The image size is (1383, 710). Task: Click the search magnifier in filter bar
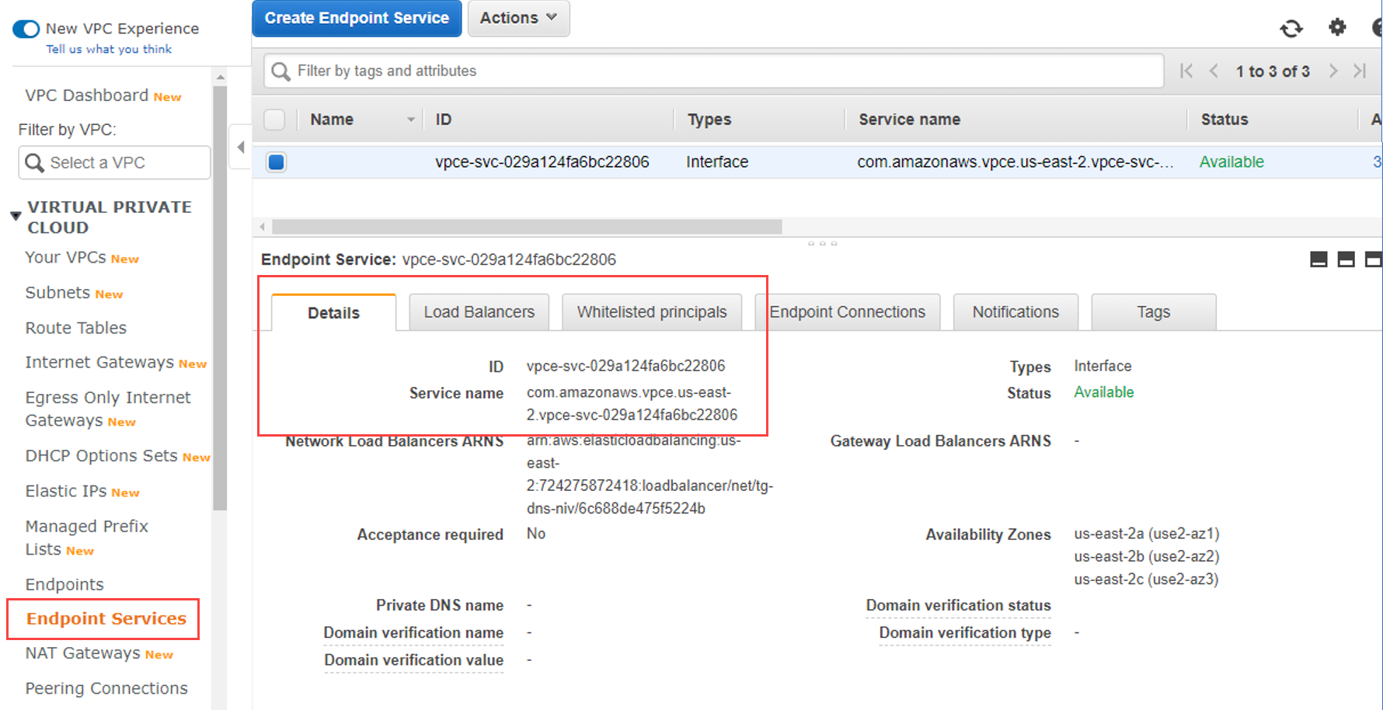pos(280,71)
